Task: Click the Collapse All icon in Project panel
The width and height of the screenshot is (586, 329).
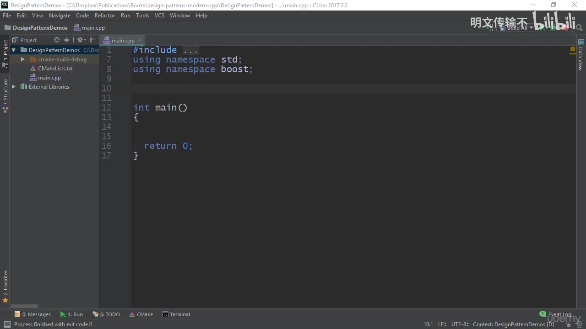Action: (67, 40)
